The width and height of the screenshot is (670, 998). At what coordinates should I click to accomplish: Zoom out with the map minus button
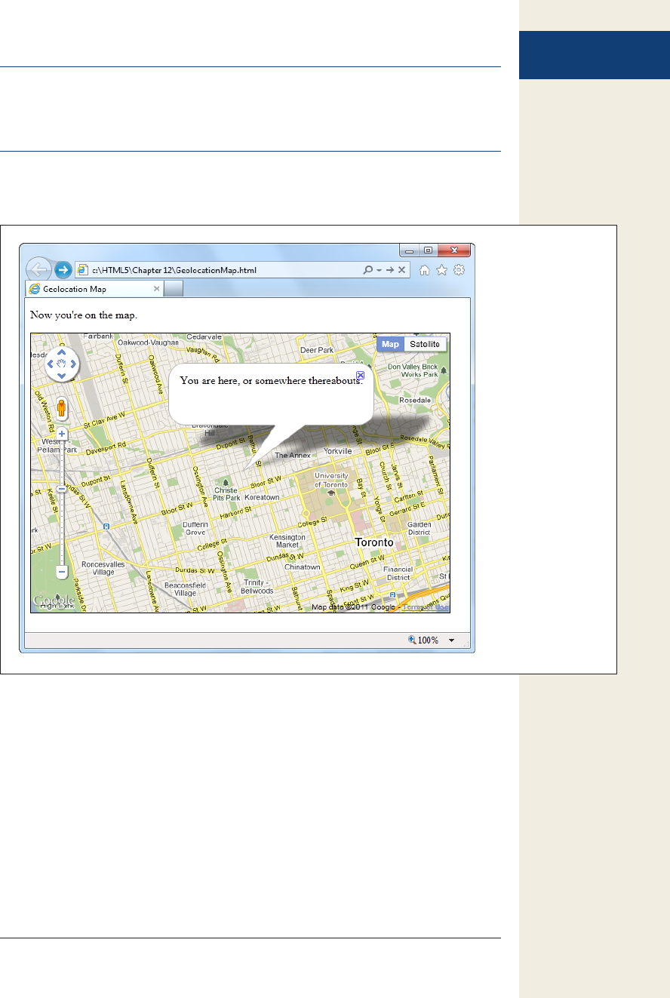63,572
